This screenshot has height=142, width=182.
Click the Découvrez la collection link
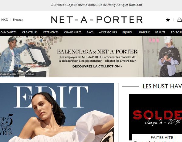(97, 66)
